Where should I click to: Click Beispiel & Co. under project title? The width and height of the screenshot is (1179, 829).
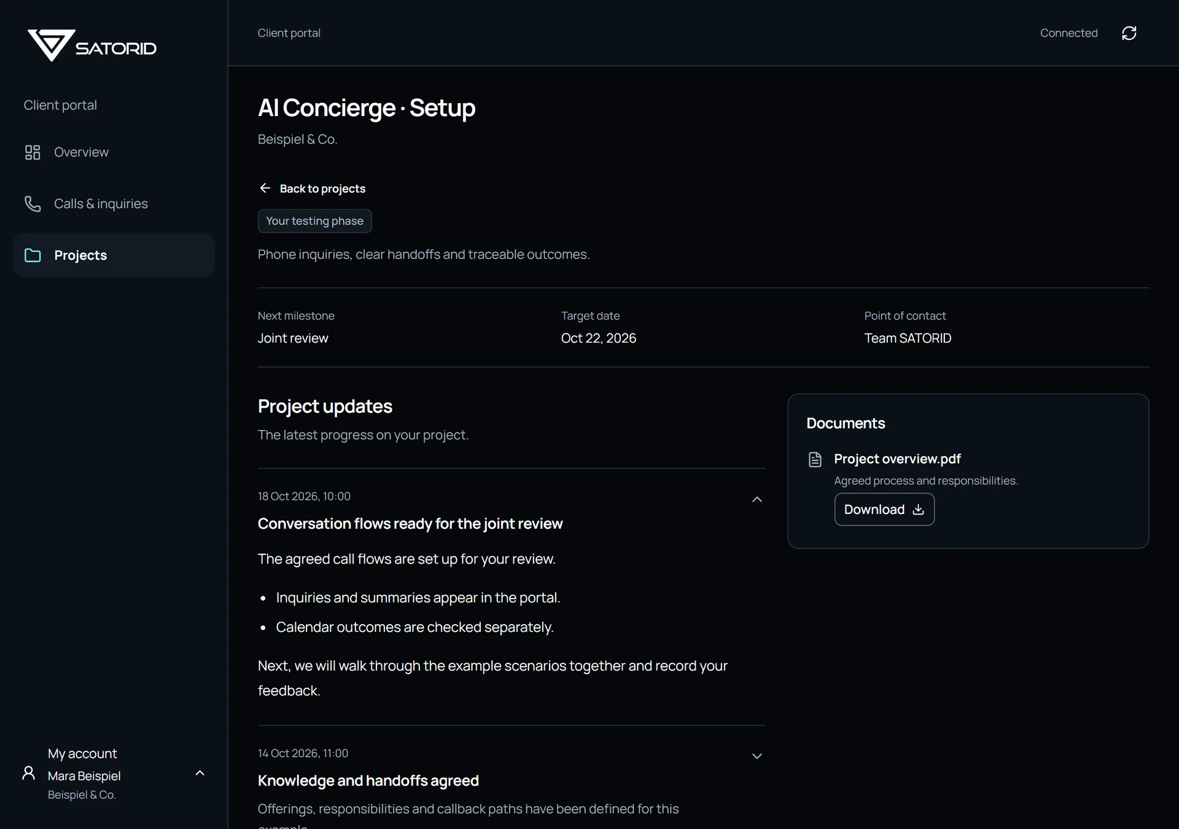pyautogui.click(x=297, y=139)
